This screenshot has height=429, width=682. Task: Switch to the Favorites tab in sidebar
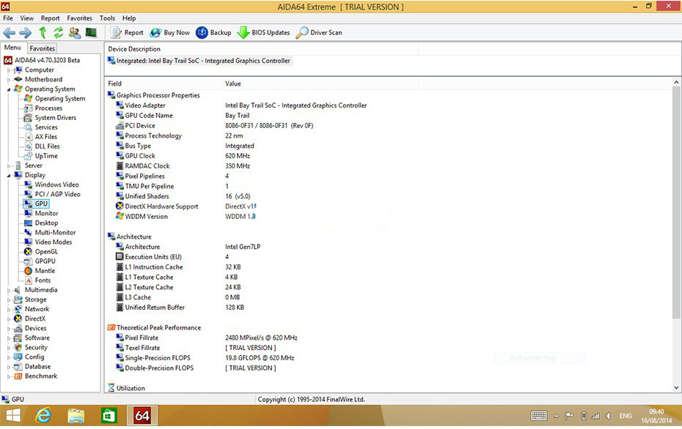pos(43,48)
